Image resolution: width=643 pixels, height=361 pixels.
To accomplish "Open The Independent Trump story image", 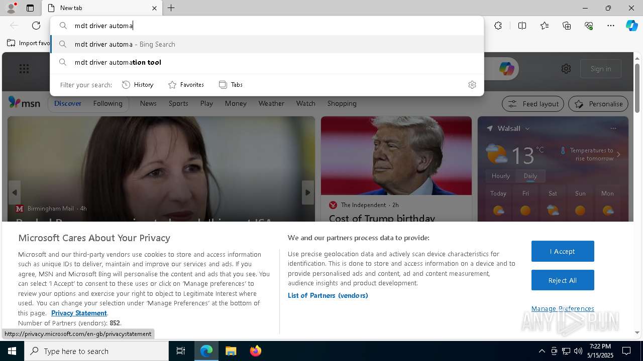I will 396,156.
